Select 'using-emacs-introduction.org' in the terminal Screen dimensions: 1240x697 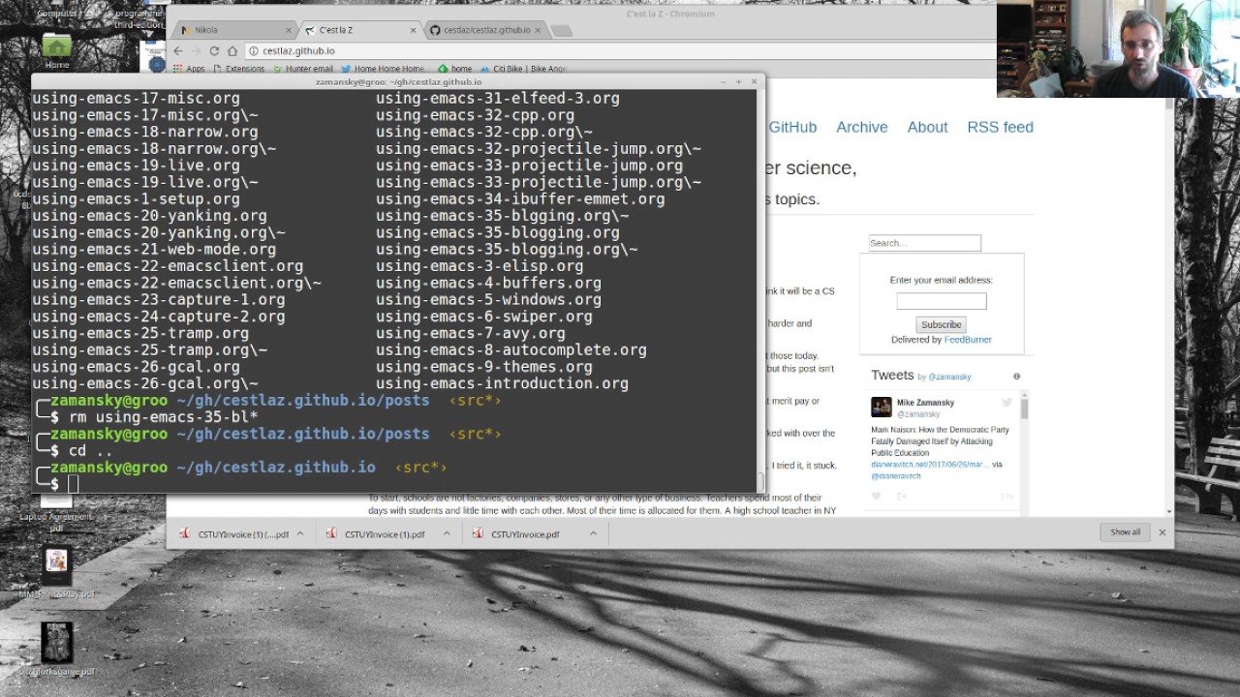(x=502, y=383)
